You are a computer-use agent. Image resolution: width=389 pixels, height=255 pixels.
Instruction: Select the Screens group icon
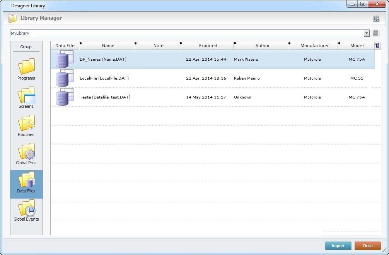click(x=26, y=98)
